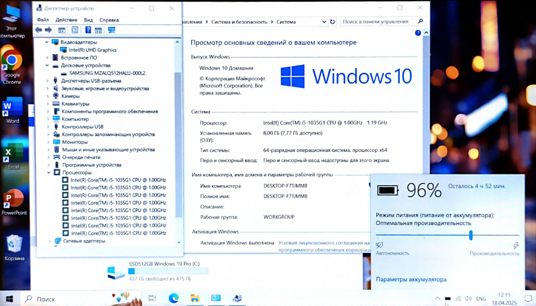Image resolution: width=536 pixels, height=306 pixels.
Task: Toggle the action pane toolbar icon
Action: click(x=98, y=30)
